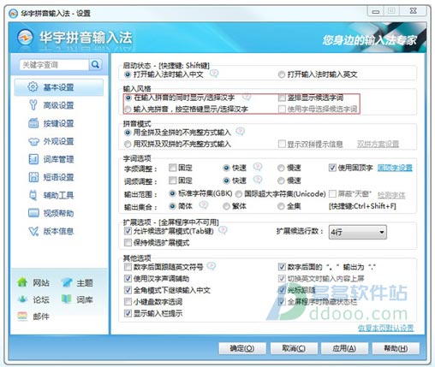
Task: Click help bubble beside 允许候选扩展模式
Action: pos(223,230)
